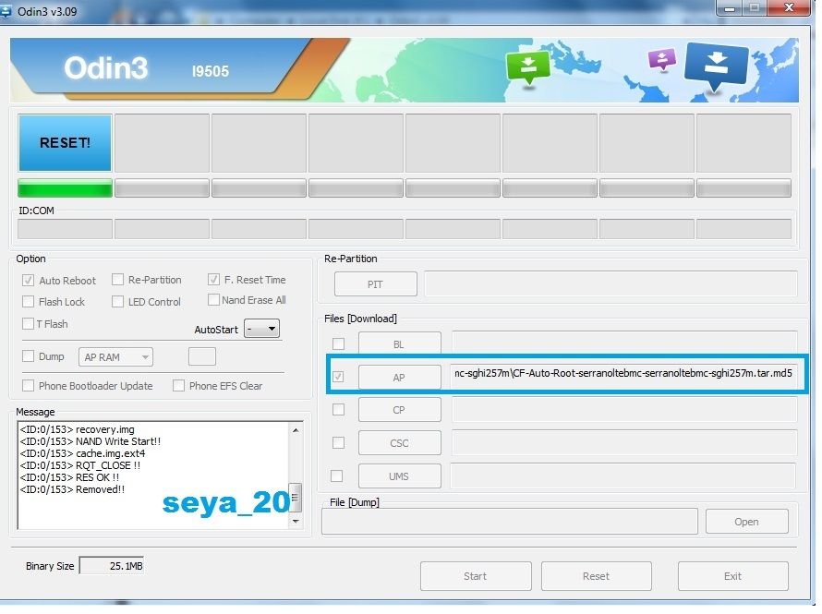Click the CSC file button

click(399, 443)
